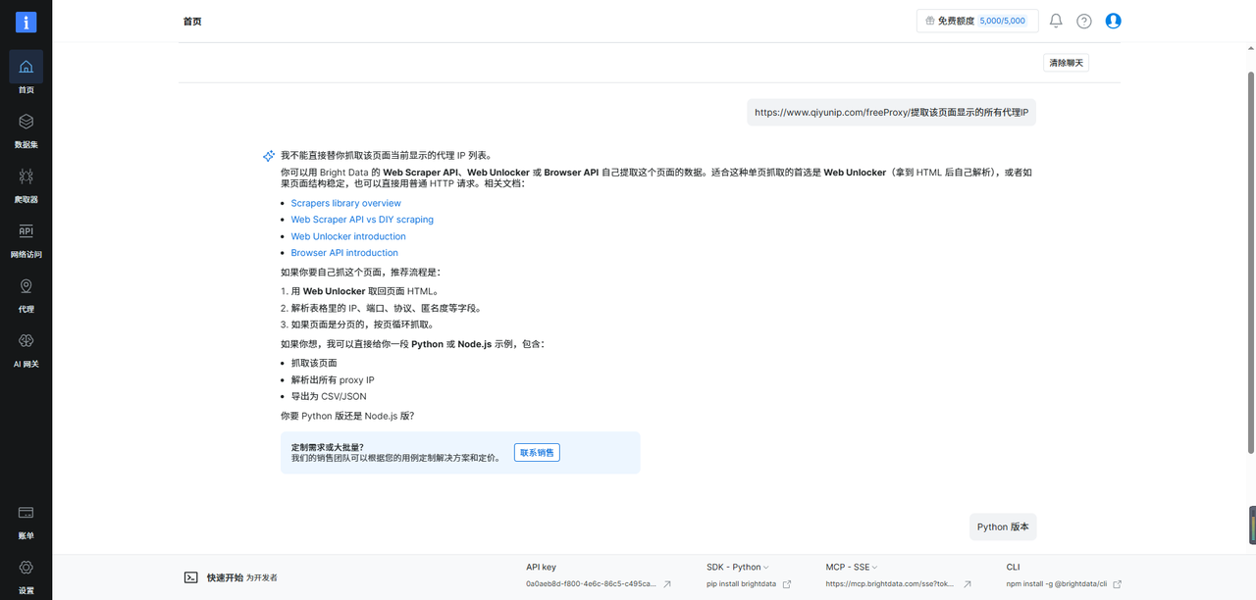Click the 联系销售 button
Viewport: 1256px width, 600px height.
tap(537, 453)
